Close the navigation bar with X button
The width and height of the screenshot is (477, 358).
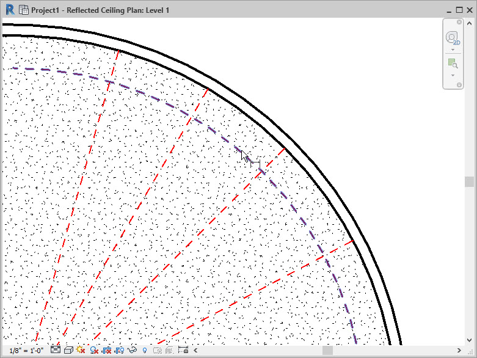pyautogui.click(x=459, y=22)
